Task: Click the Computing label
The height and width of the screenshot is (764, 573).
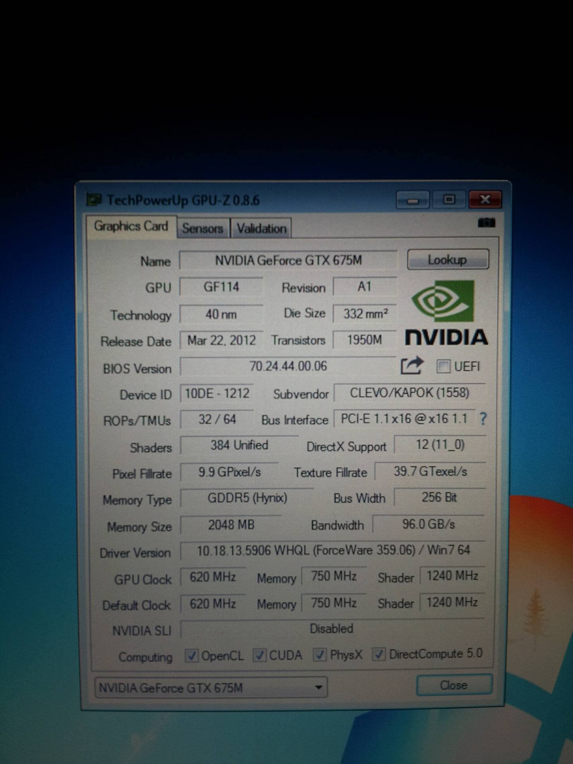Action: pyautogui.click(x=145, y=657)
